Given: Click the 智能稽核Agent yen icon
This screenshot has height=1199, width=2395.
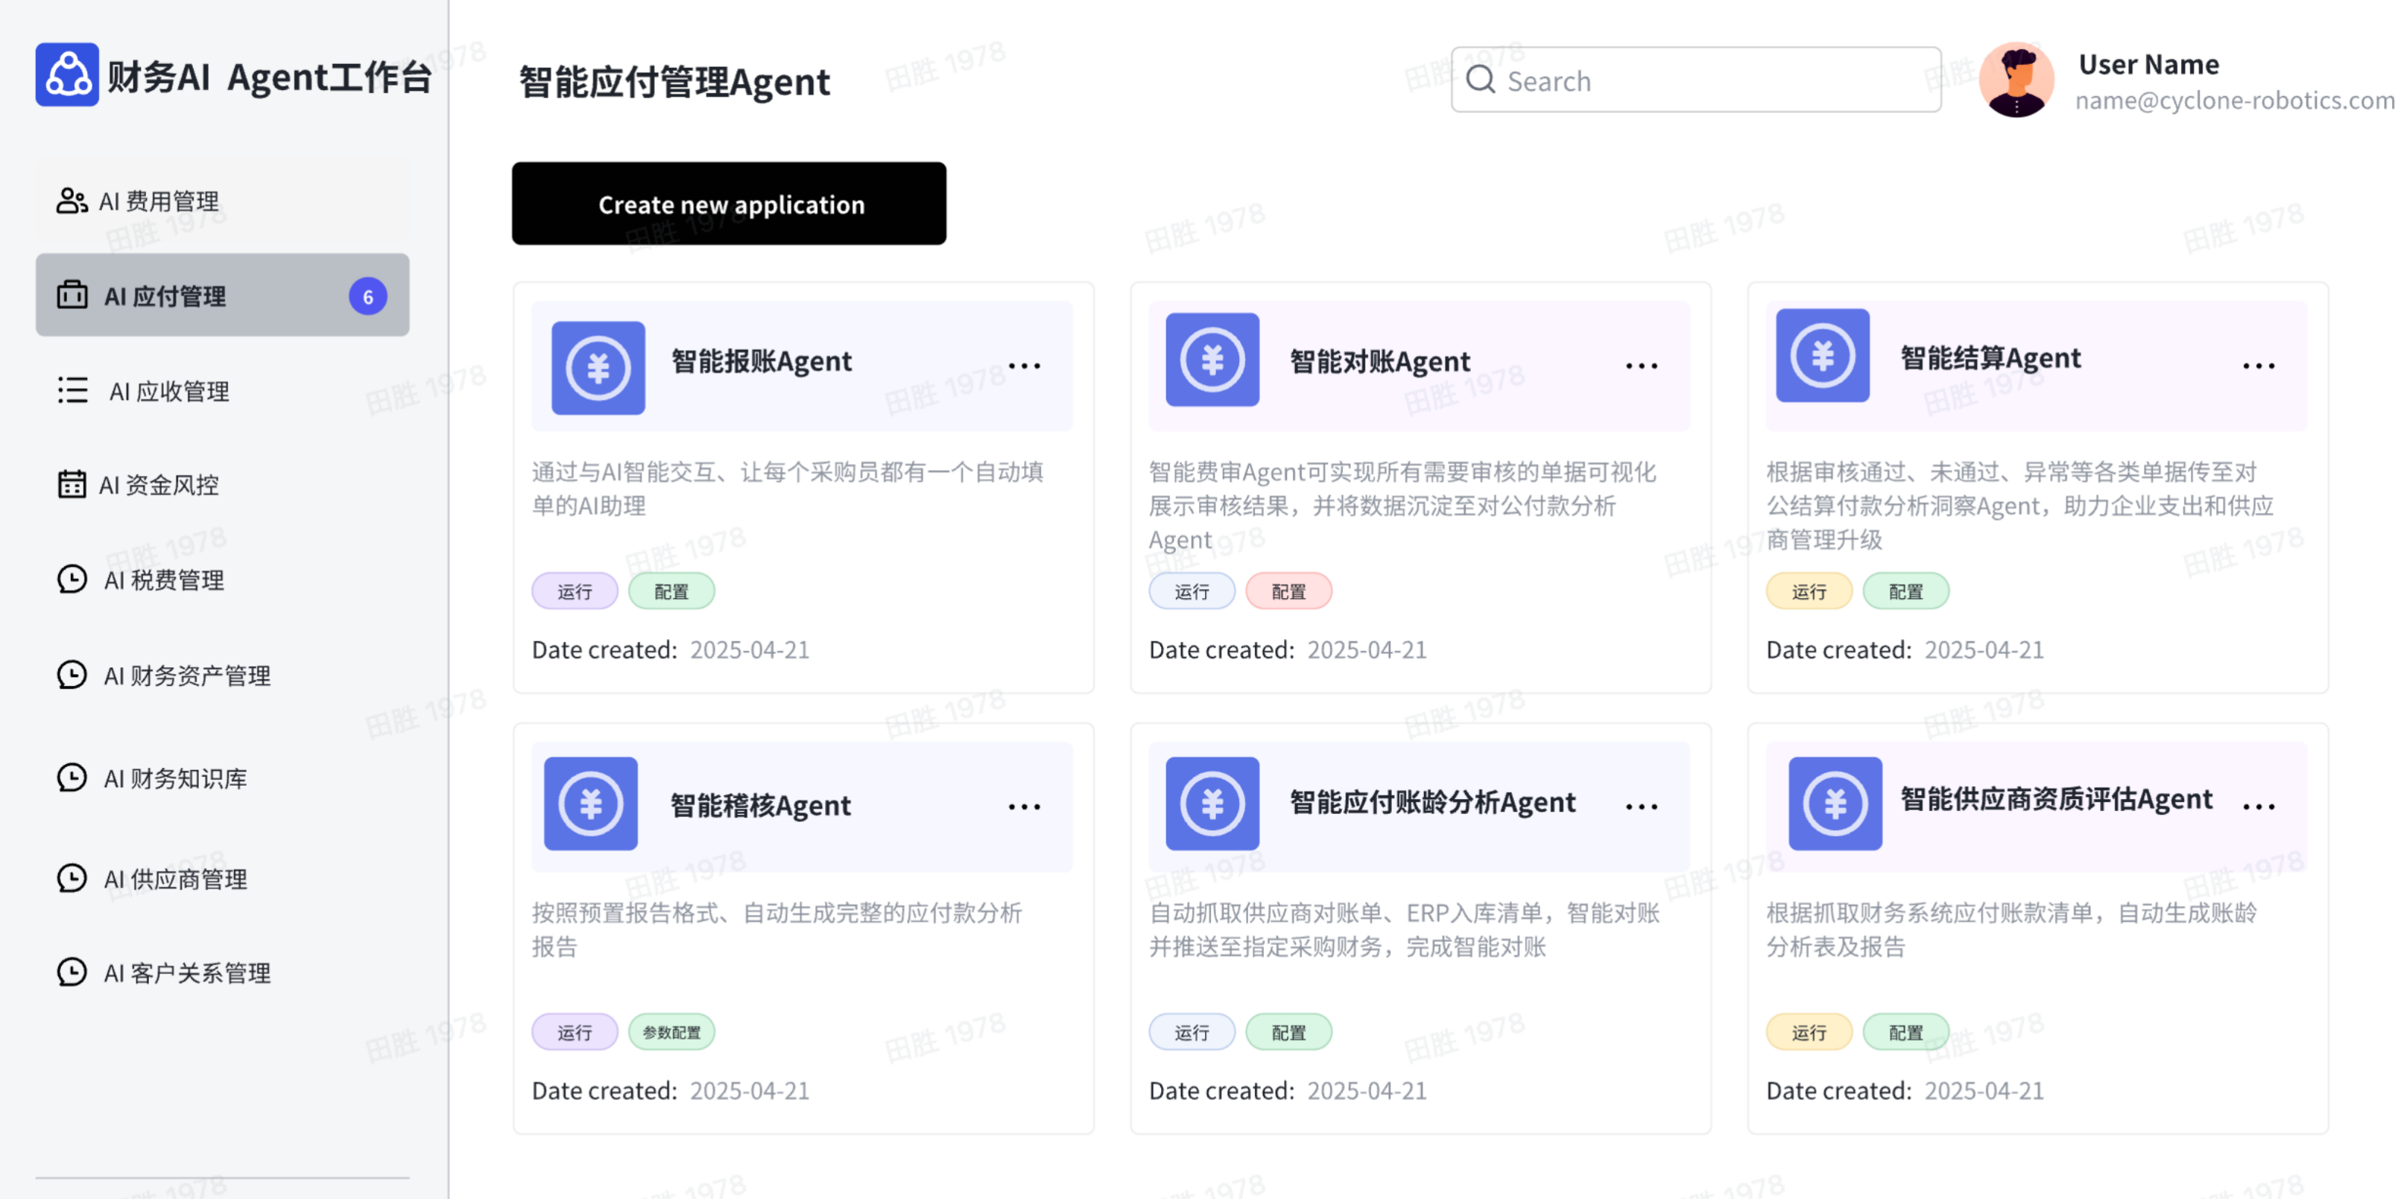Looking at the screenshot, I should pyautogui.click(x=590, y=805).
